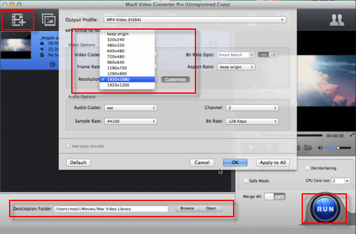Open the Add Photo slideshow icon
The width and height of the screenshot is (356, 234).
[49, 20]
